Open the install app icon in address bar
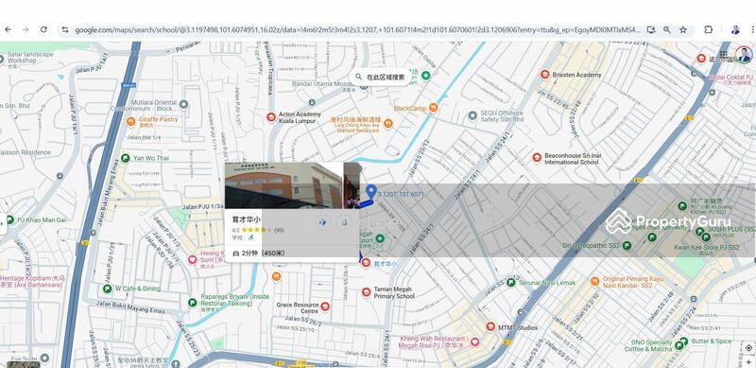Screen dimensions: 756x368 (x=651, y=30)
